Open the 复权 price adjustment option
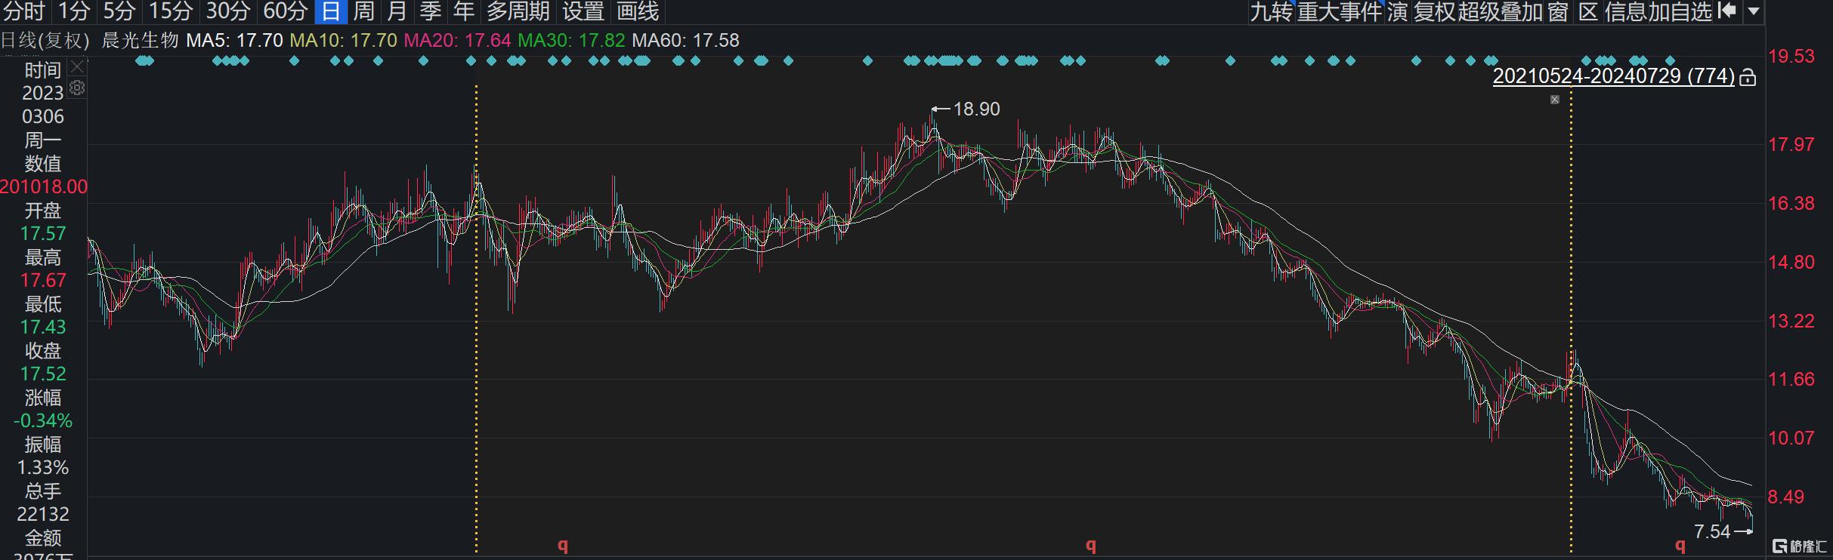 point(1435,11)
